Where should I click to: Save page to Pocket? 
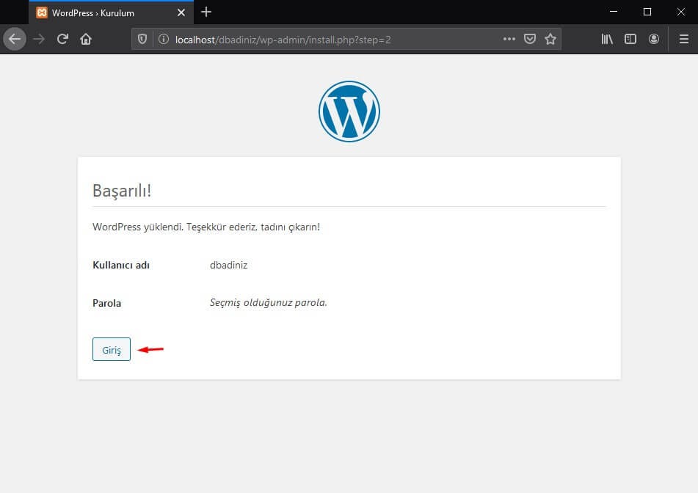click(x=530, y=39)
